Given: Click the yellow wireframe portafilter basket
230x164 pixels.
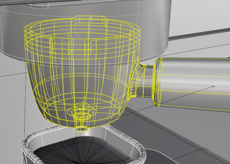Looking at the screenshot, I should pos(82,73).
